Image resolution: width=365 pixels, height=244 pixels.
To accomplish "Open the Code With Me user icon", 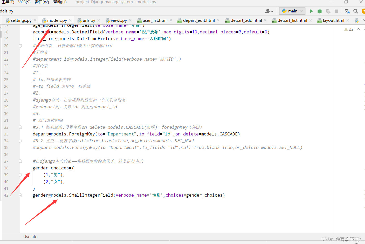I will pos(269,11).
